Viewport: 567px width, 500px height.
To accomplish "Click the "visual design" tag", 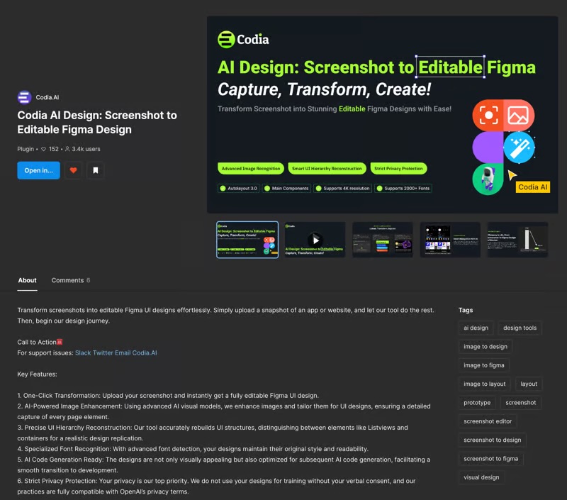I will tap(481, 477).
